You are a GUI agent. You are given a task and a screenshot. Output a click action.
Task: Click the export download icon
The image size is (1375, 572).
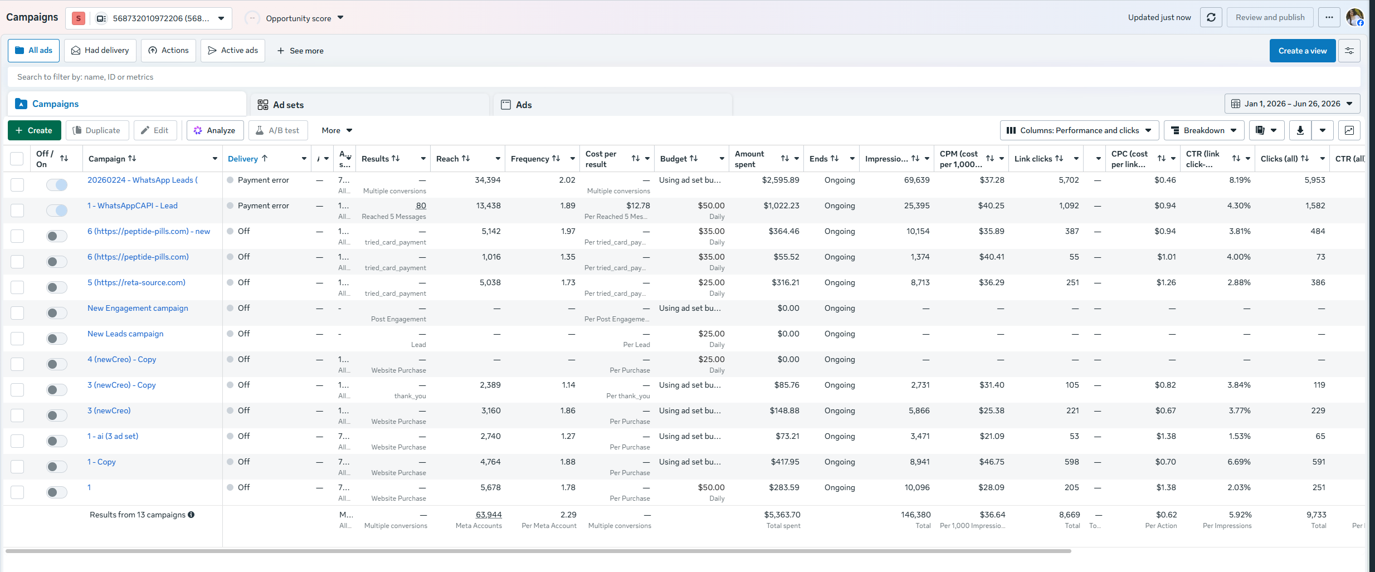(1300, 130)
